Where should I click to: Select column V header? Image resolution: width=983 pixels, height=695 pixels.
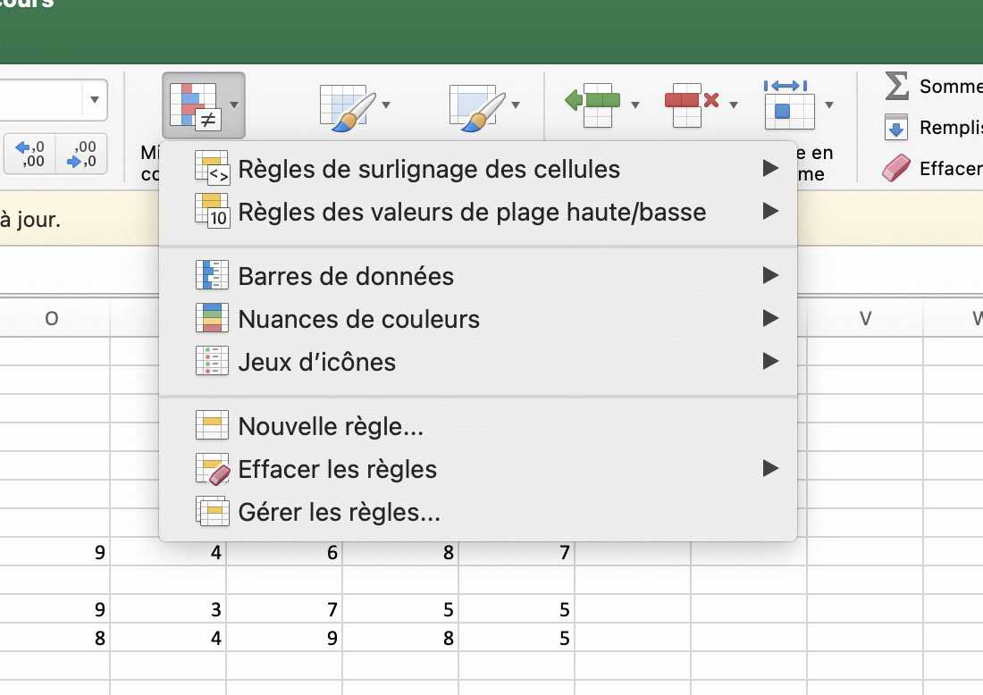(x=865, y=317)
